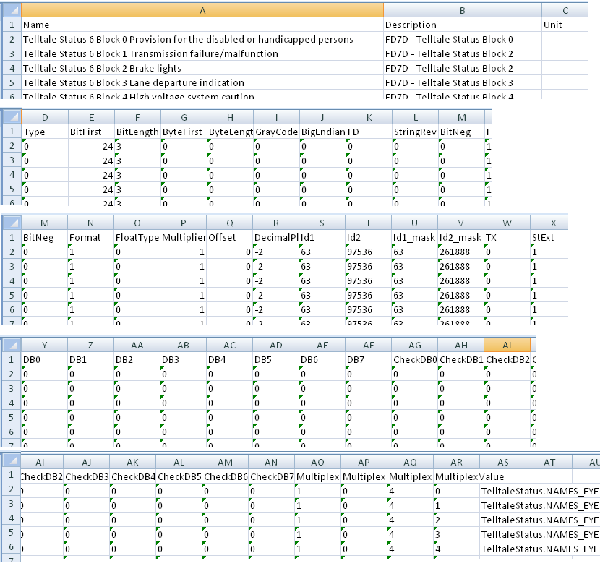Select cell 'Telltale Status 6 Block 1 Transmission failure/malfunction'
600x566 pixels.
coord(202,54)
